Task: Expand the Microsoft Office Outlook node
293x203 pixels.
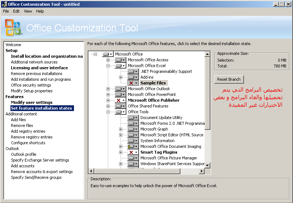Action: (108, 89)
